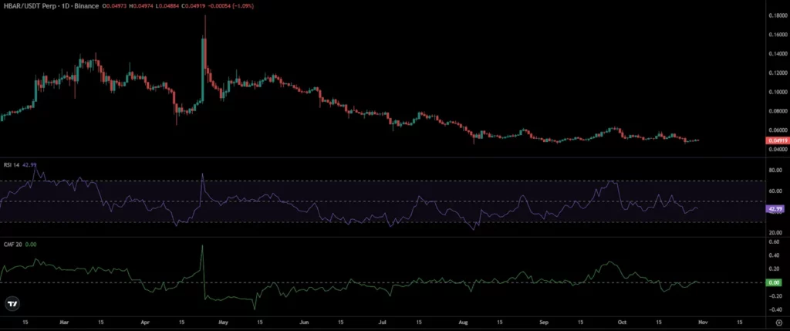
Task: Click the open value O0.04973 in header
Action: (114, 6)
